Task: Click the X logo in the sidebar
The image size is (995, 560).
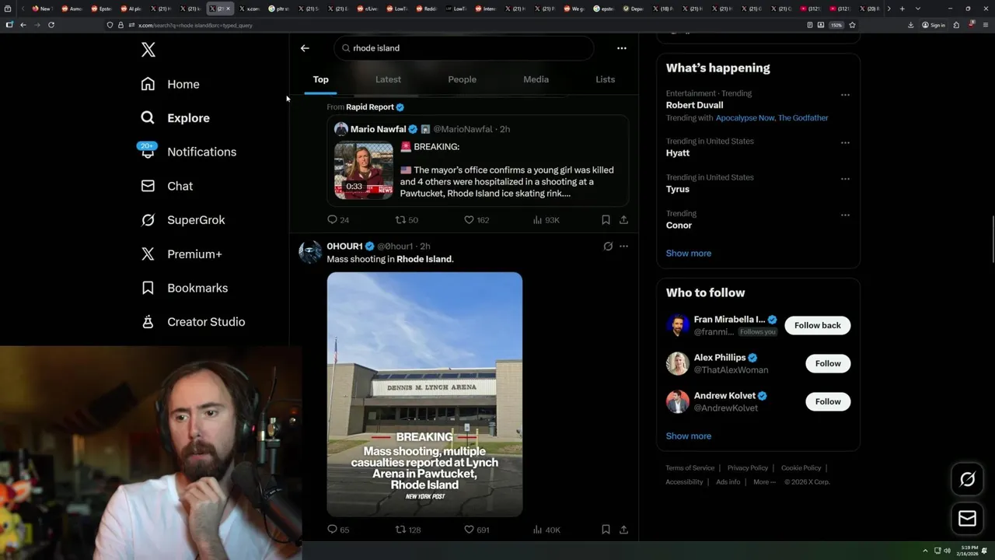Action: [x=148, y=50]
